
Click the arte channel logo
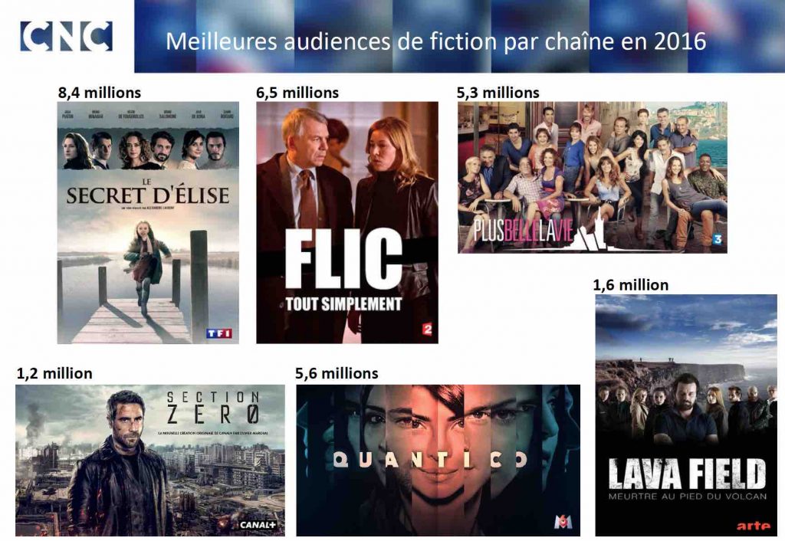pos(753,526)
